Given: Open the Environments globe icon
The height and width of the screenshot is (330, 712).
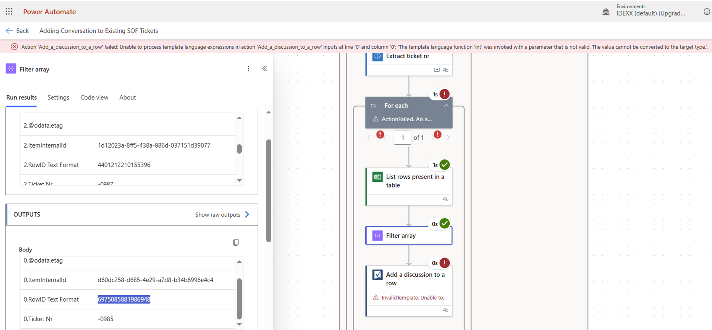Looking at the screenshot, I should (x=606, y=12).
